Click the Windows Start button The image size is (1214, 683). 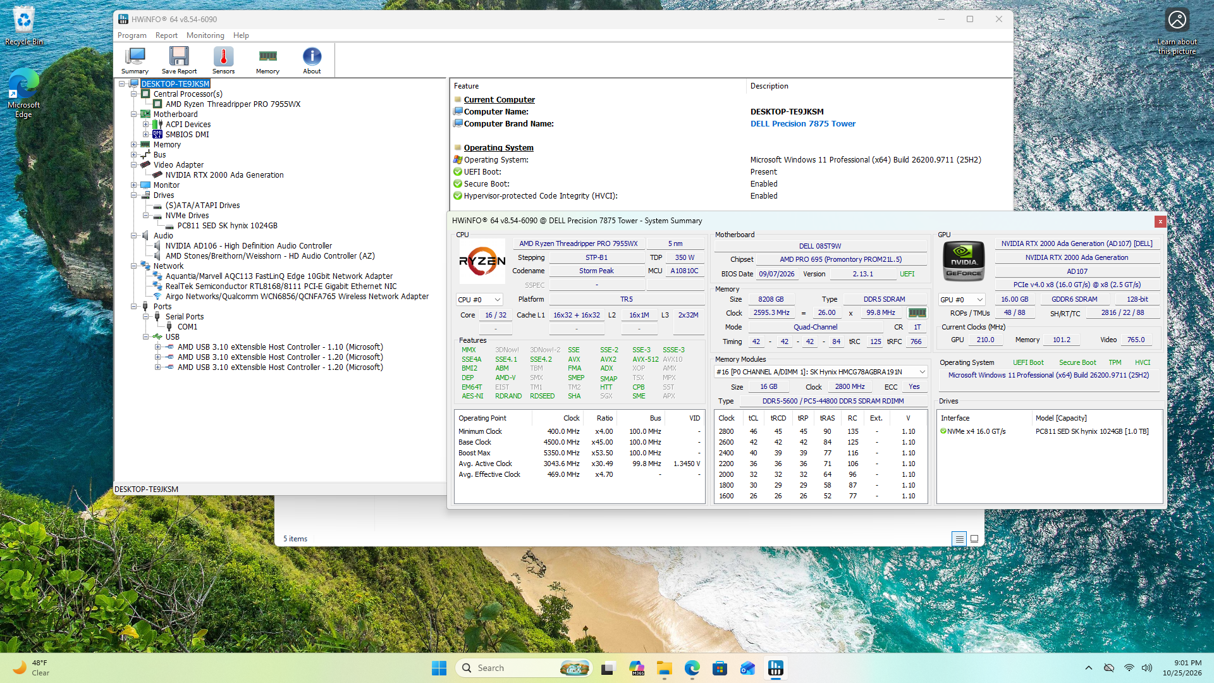[439, 668]
